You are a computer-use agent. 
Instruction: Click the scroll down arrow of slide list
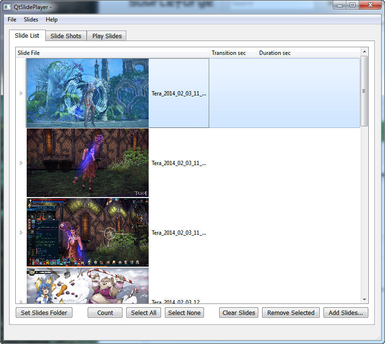tap(365, 300)
